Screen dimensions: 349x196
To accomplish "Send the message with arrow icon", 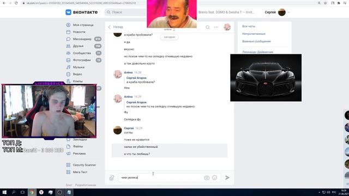I will click(x=227, y=177).
